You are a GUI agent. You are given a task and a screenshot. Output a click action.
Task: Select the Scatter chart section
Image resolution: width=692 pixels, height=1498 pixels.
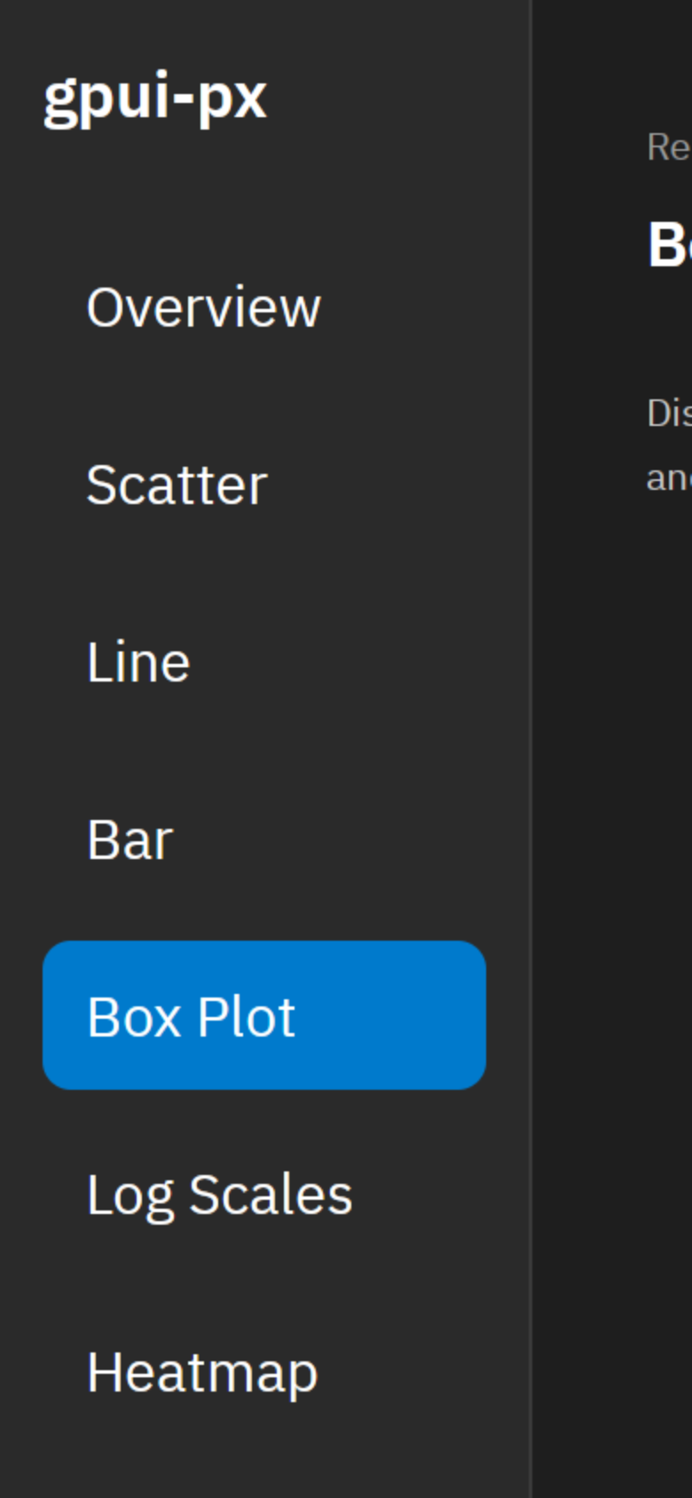pyautogui.click(x=264, y=484)
